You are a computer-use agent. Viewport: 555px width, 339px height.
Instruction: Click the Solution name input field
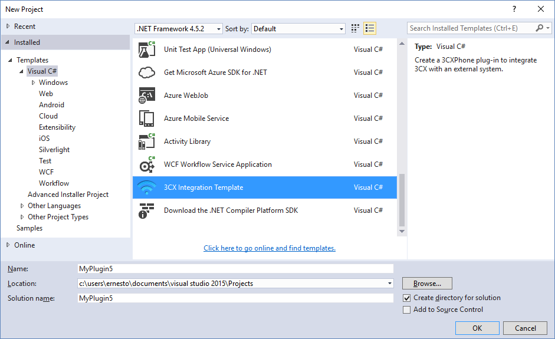click(x=235, y=298)
